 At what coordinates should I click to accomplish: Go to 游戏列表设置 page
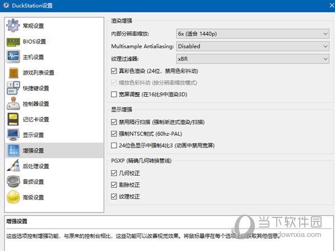tap(39, 73)
